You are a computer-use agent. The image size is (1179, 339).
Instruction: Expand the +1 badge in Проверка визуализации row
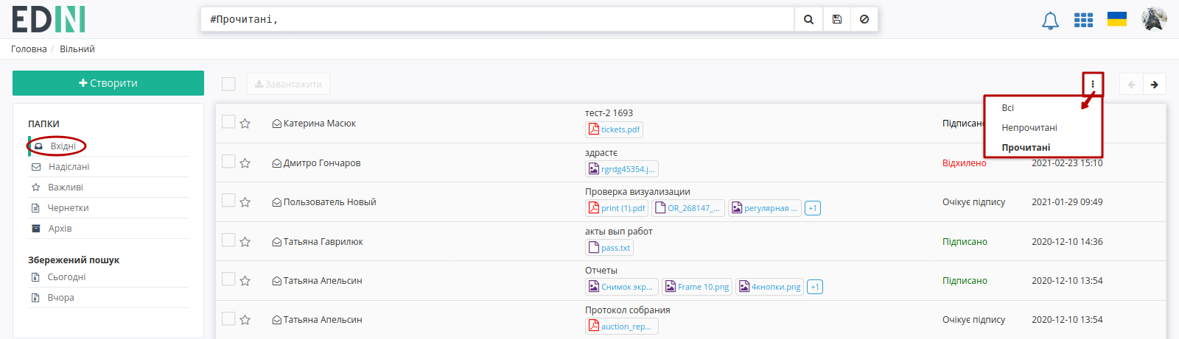(813, 208)
